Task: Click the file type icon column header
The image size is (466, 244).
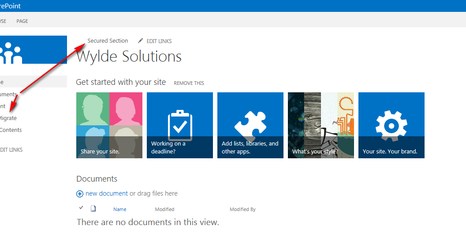Action: (93, 208)
